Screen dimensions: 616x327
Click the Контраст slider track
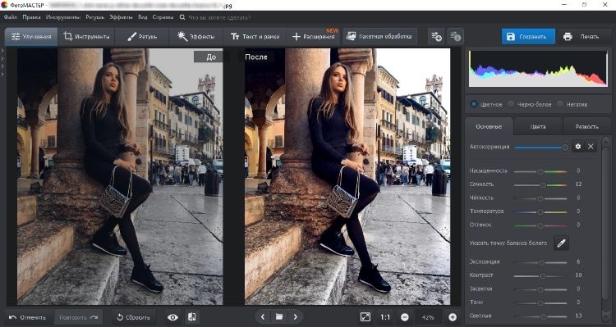540,276
